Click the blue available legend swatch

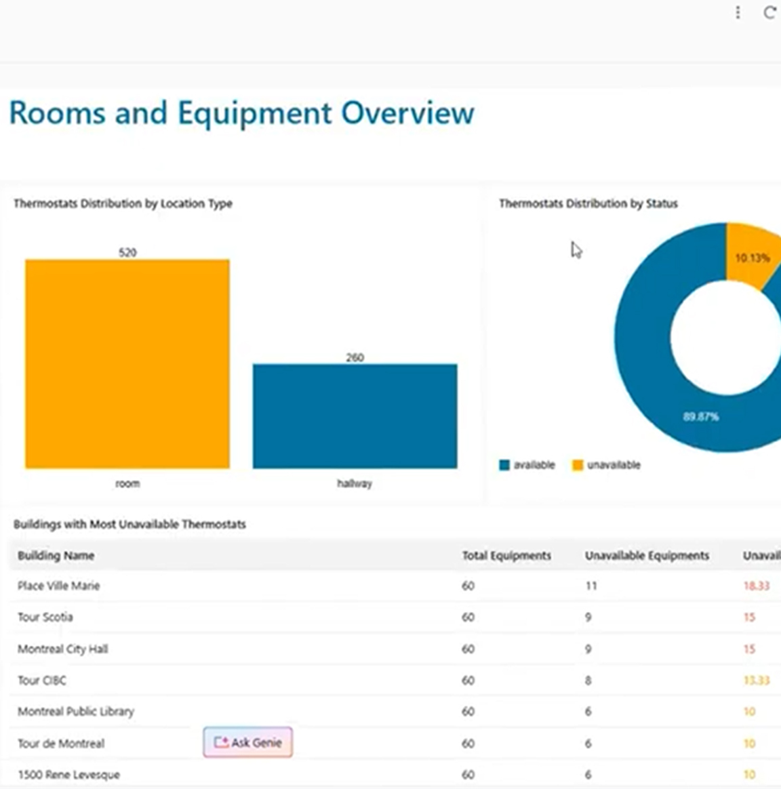click(x=504, y=465)
